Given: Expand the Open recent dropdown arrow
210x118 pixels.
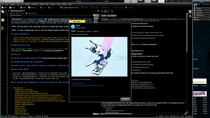Looking at the screenshot, I should (x=18, y=8).
